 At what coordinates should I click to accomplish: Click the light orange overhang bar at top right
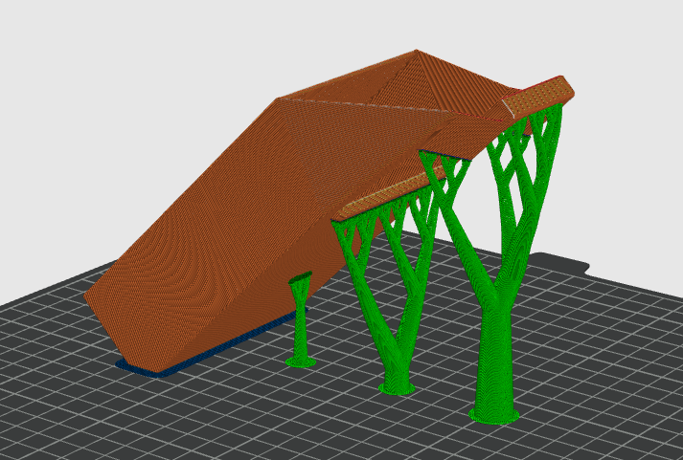541,94
